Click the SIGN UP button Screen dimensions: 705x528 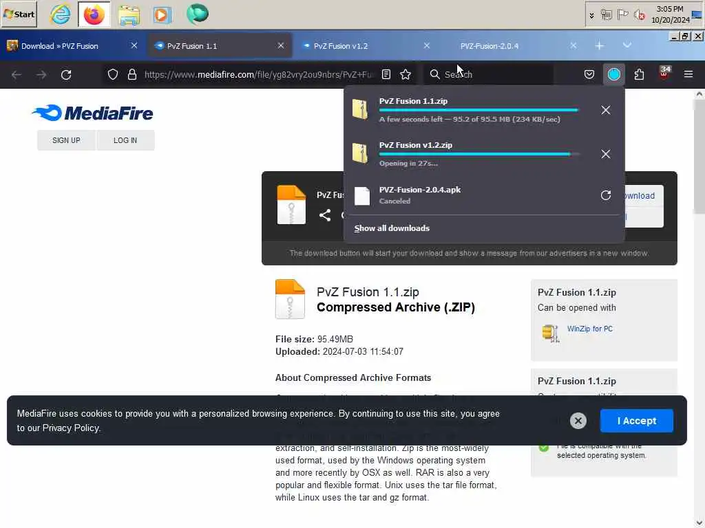click(66, 140)
